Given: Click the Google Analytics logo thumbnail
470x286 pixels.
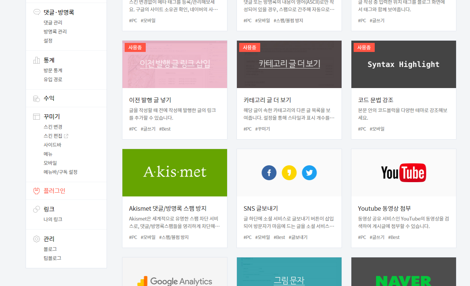Looking at the screenshot, I should (x=175, y=272).
